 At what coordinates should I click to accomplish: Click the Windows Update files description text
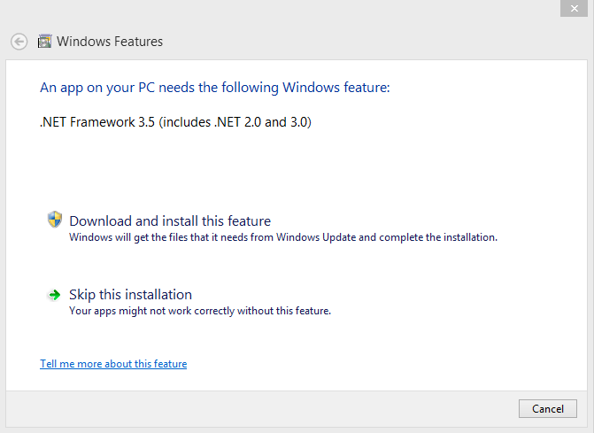pos(283,237)
